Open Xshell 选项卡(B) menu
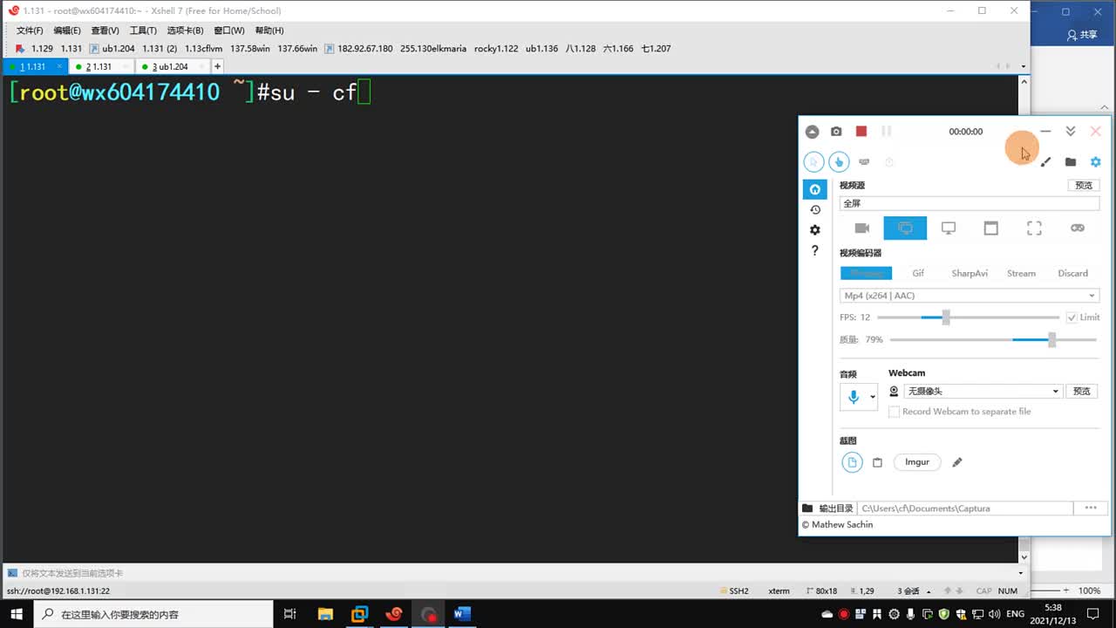The width and height of the screenshot is (1116, 628). pos(185,31)
